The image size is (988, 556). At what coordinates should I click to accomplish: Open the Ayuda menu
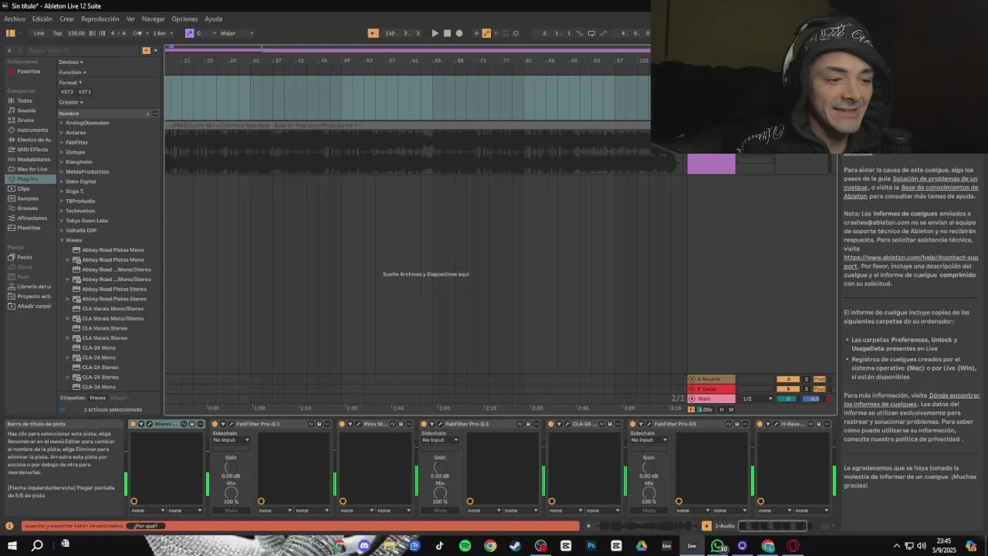tap(213, 19)
